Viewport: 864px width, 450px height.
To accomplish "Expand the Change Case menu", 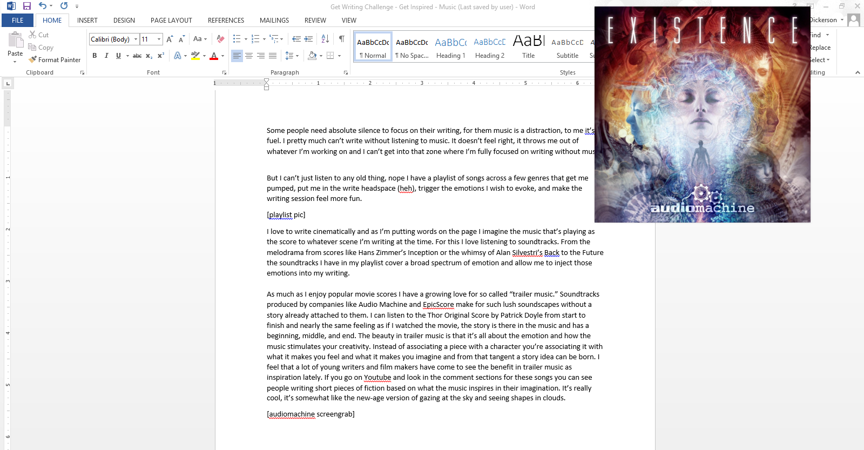I will [200, 39].
